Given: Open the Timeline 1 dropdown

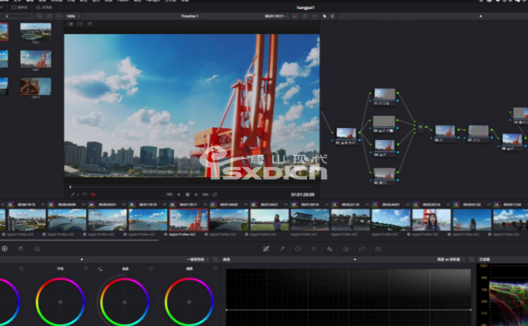Looking at the screenshot, I should [192, 16].
